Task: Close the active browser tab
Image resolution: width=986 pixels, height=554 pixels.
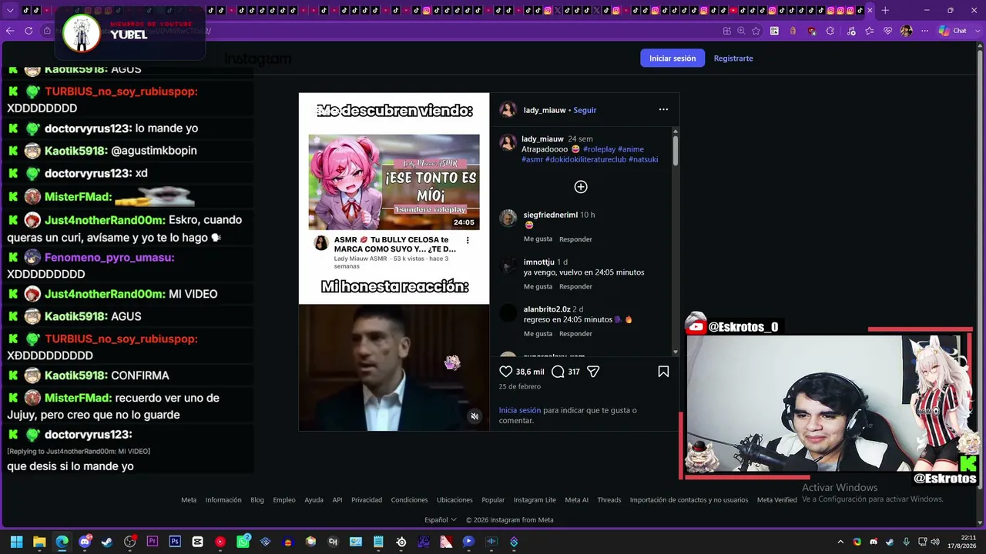Action: [x=870, y=11]
